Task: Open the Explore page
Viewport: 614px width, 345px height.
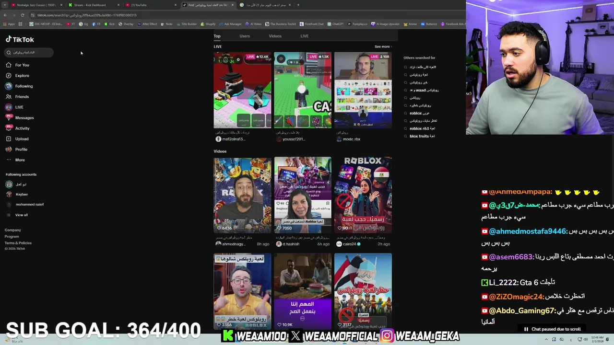Action: click(x=17, y=76)
